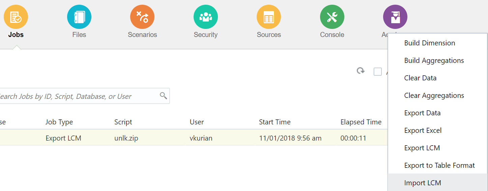Toggle the checkbox beside the refresh icon
The height and width of the screenshot is (191, 488).
coord(378,72)
